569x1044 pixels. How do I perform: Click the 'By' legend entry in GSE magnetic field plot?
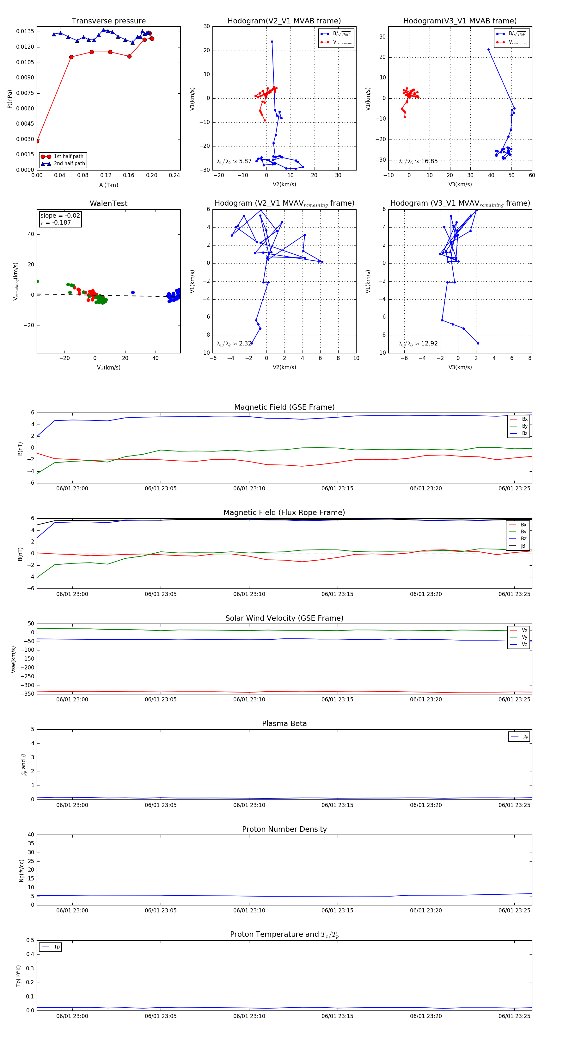(519, 426)
